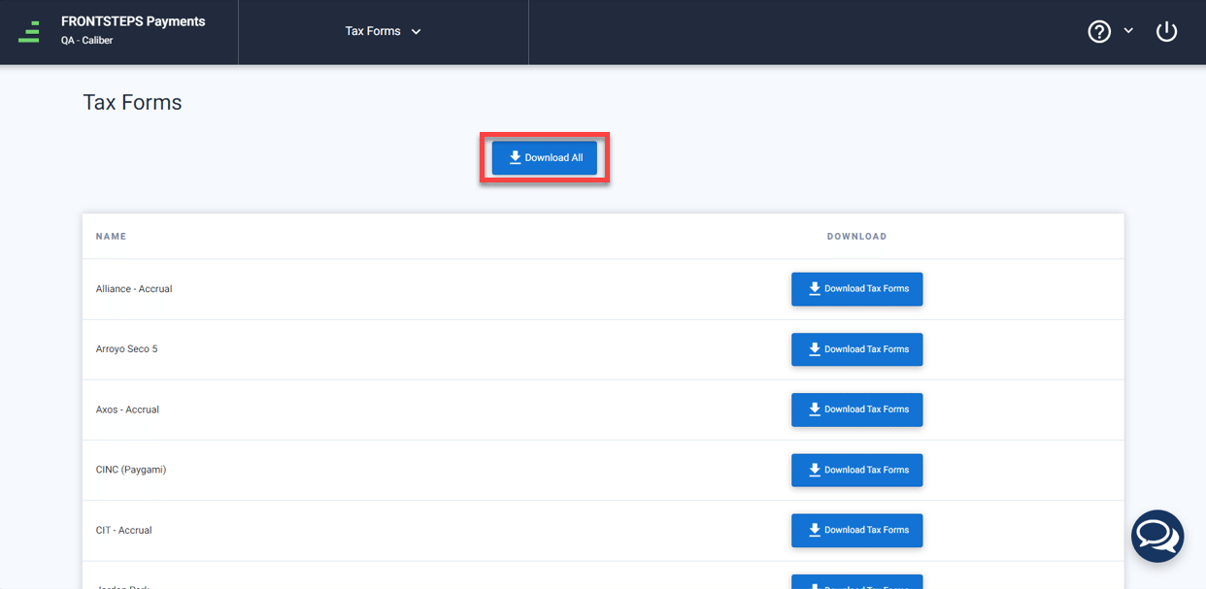Click the CINC (Paygami) row name
1206x589 pixels.
(131, 470)
